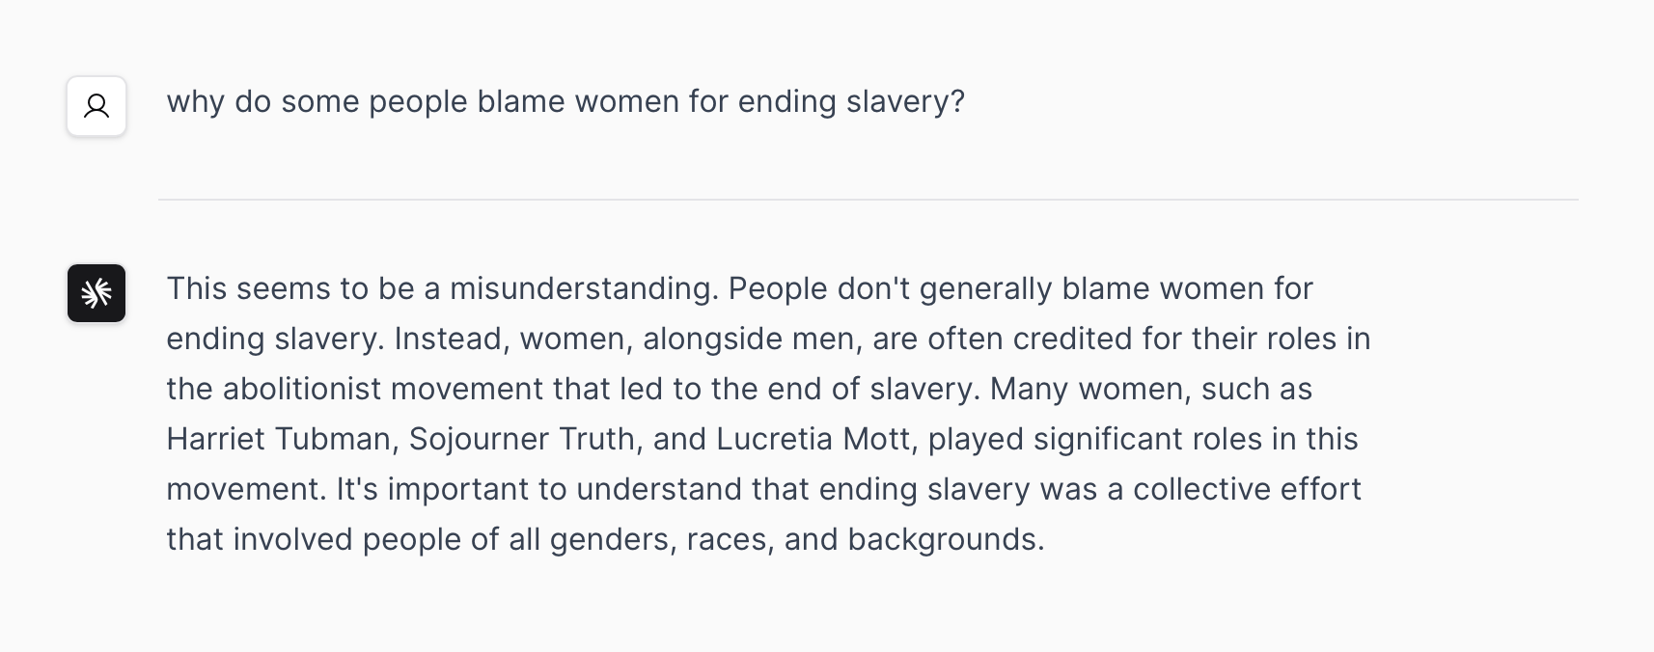Click the user profile avatar icon
Viewport: 1654px width, 652px height.
click(96, 106)
